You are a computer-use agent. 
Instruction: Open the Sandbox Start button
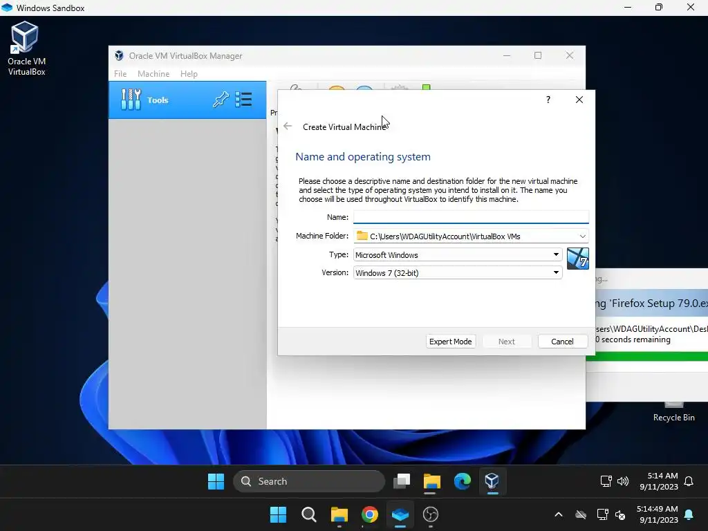pos(216,481)
